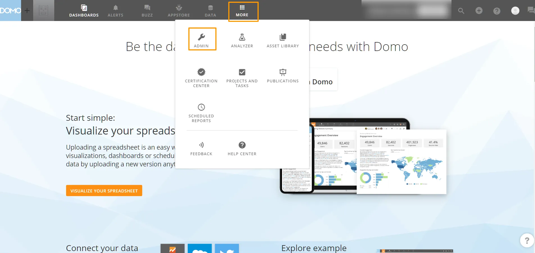
Task: Click the "Connect your data" heading
Action: click(x=102, y=248)
